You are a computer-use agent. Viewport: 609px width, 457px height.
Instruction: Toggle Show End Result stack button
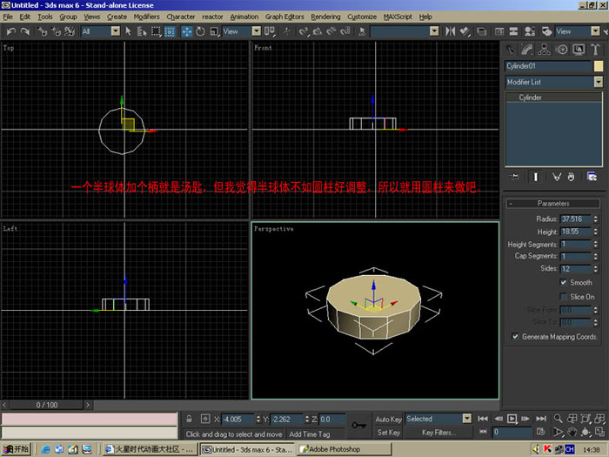pyautogui.click(x=536, y=178)
